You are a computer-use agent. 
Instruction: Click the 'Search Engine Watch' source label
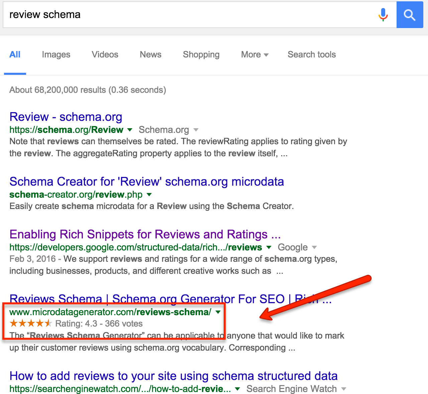tap(292, 389)
